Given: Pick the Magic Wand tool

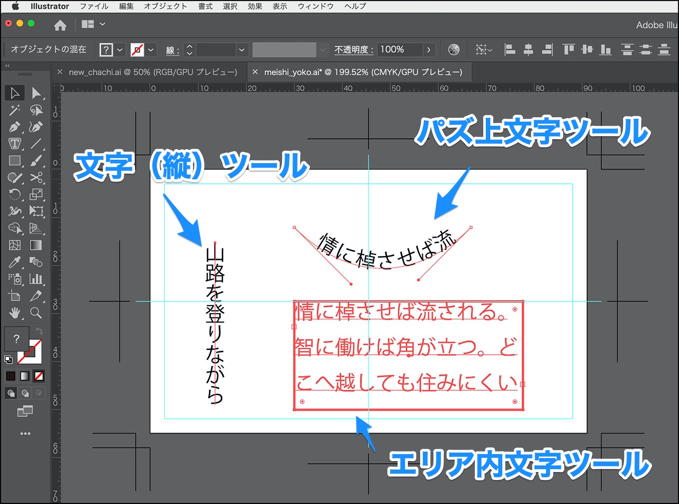Looking at the screenshot, I should pos(14,110).
